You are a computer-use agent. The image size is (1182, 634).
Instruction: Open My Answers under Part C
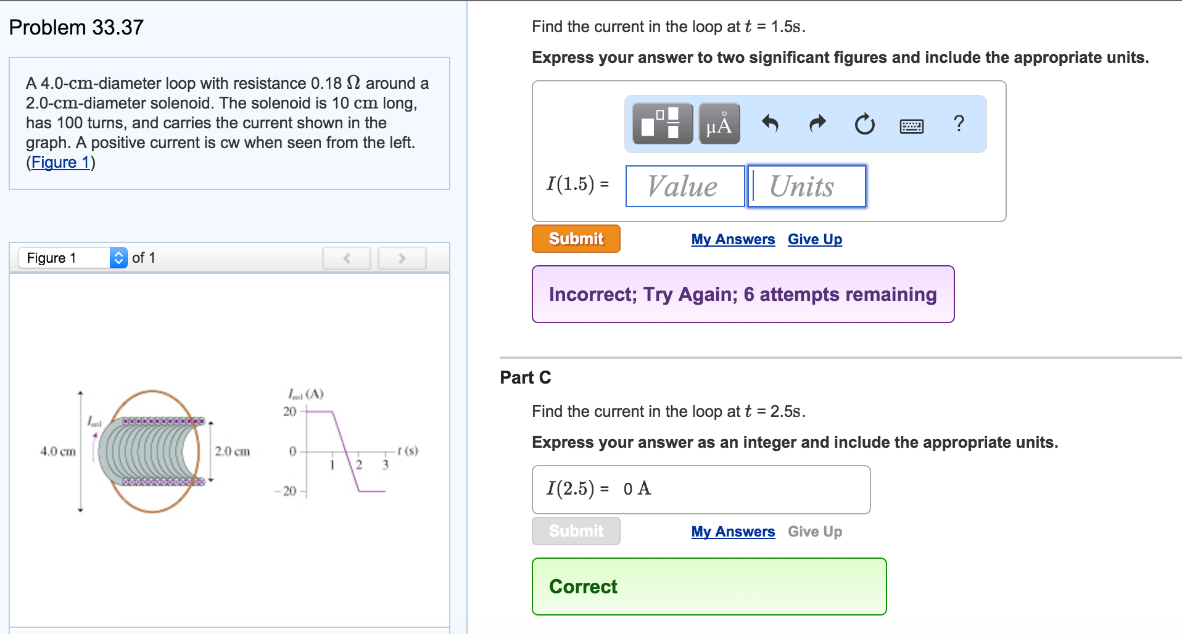(733, 532)
